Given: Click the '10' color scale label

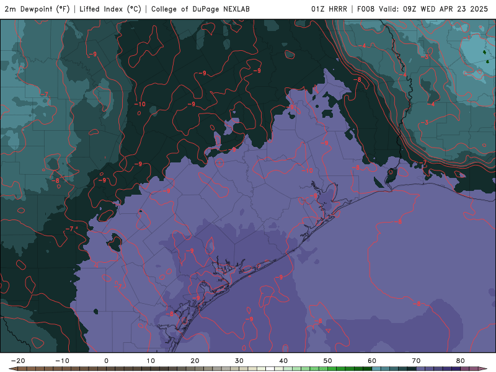Looking at the screenshot, I should [151, 361].
